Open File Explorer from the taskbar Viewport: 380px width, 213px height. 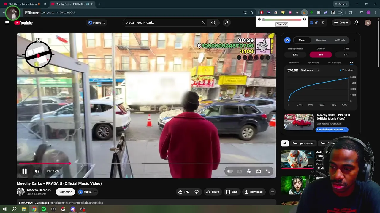coord(24,209)
